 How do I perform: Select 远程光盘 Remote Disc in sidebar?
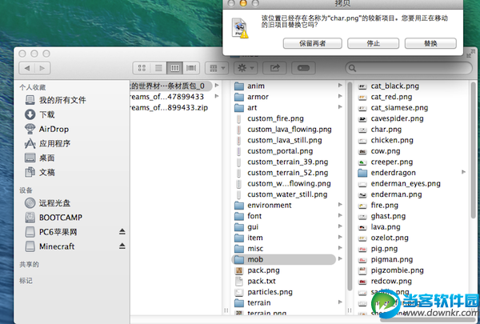coord(47,202)
